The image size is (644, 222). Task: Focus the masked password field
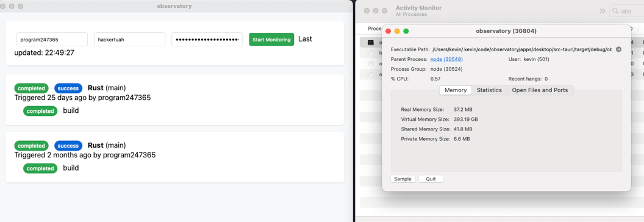tap(207, 40)
